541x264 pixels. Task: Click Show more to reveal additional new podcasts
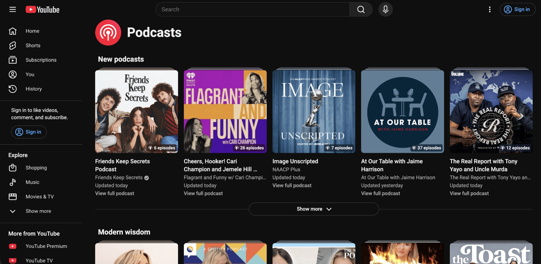coord(313,209)
